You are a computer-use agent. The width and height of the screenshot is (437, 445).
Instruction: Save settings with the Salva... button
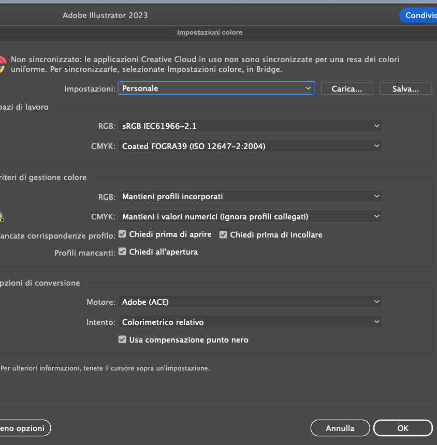point(405,88)
